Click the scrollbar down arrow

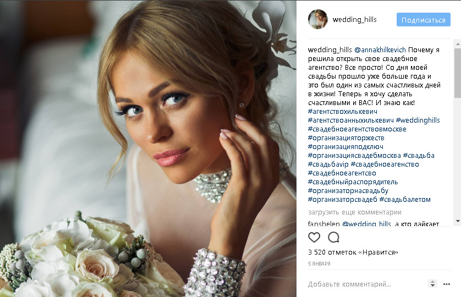click(x=458, y=221)
